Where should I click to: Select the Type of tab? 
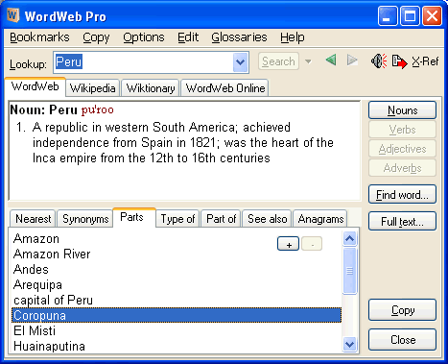pyautogui.click(x=177, y=219)
